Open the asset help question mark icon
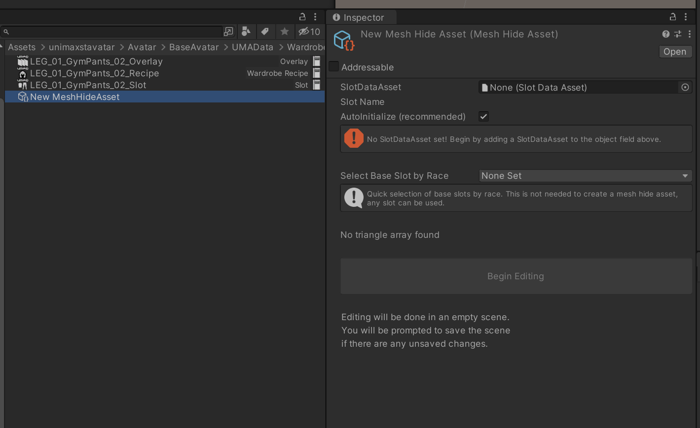Image resolution: width=700 pixels, height=428 pixels. [666, 34]
